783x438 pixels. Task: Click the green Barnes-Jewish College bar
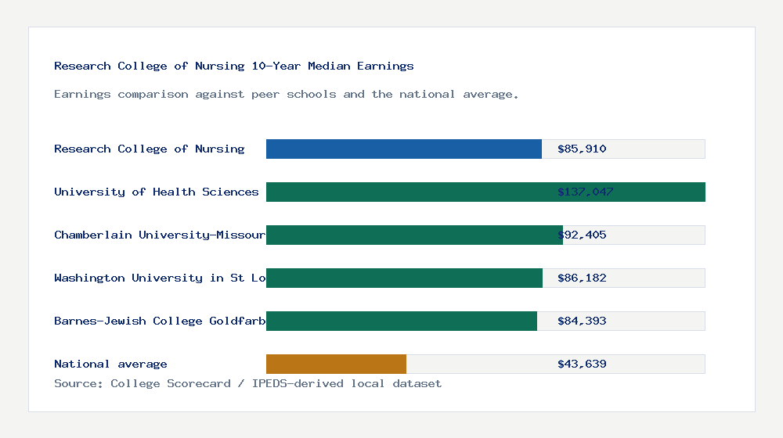402,321
